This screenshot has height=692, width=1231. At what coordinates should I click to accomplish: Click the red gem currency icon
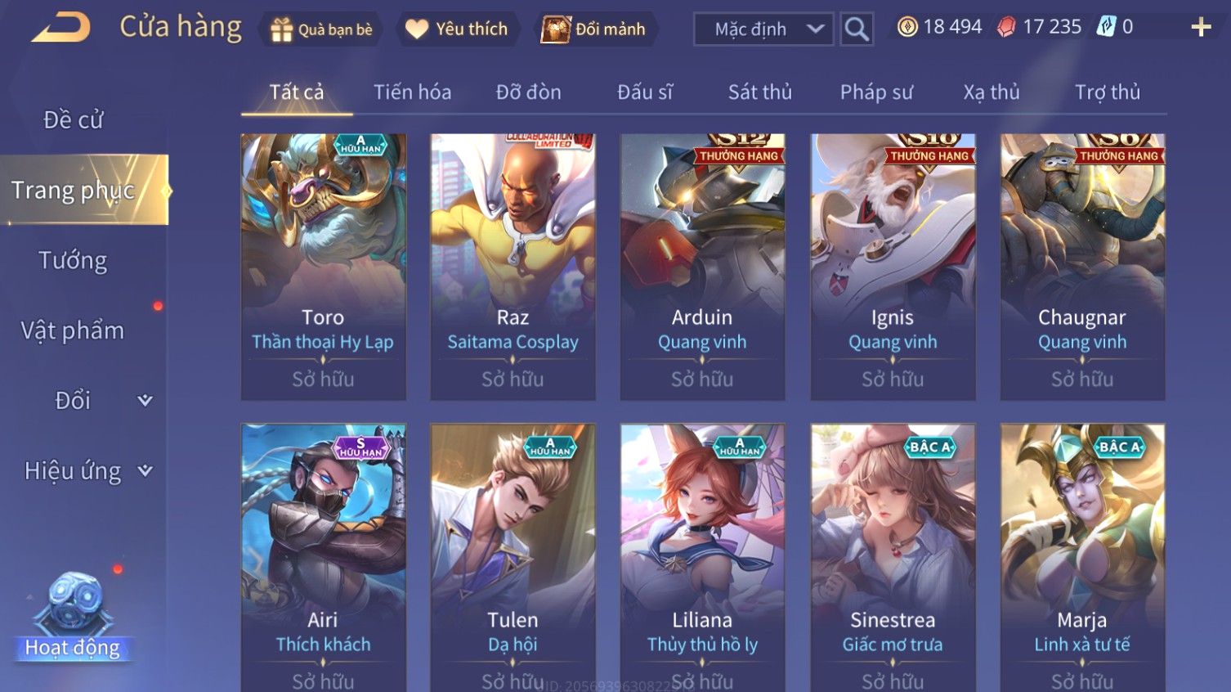(1006, 27)
